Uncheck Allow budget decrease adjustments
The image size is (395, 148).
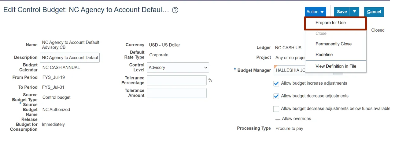[x=276, y=96]
